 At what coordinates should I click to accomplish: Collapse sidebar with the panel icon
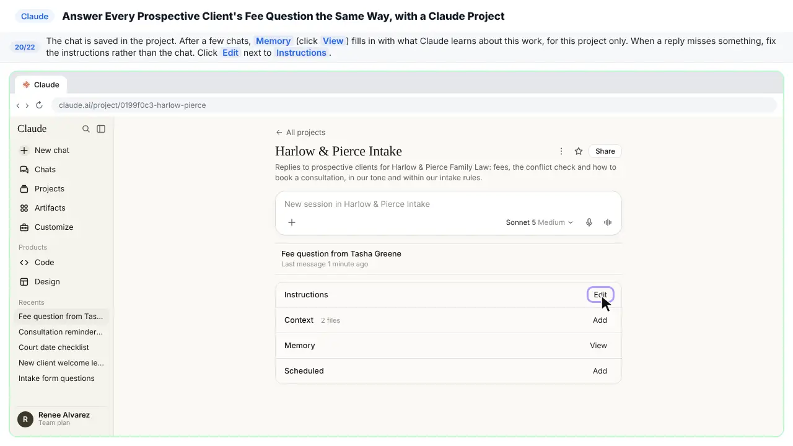pos(101,129)
